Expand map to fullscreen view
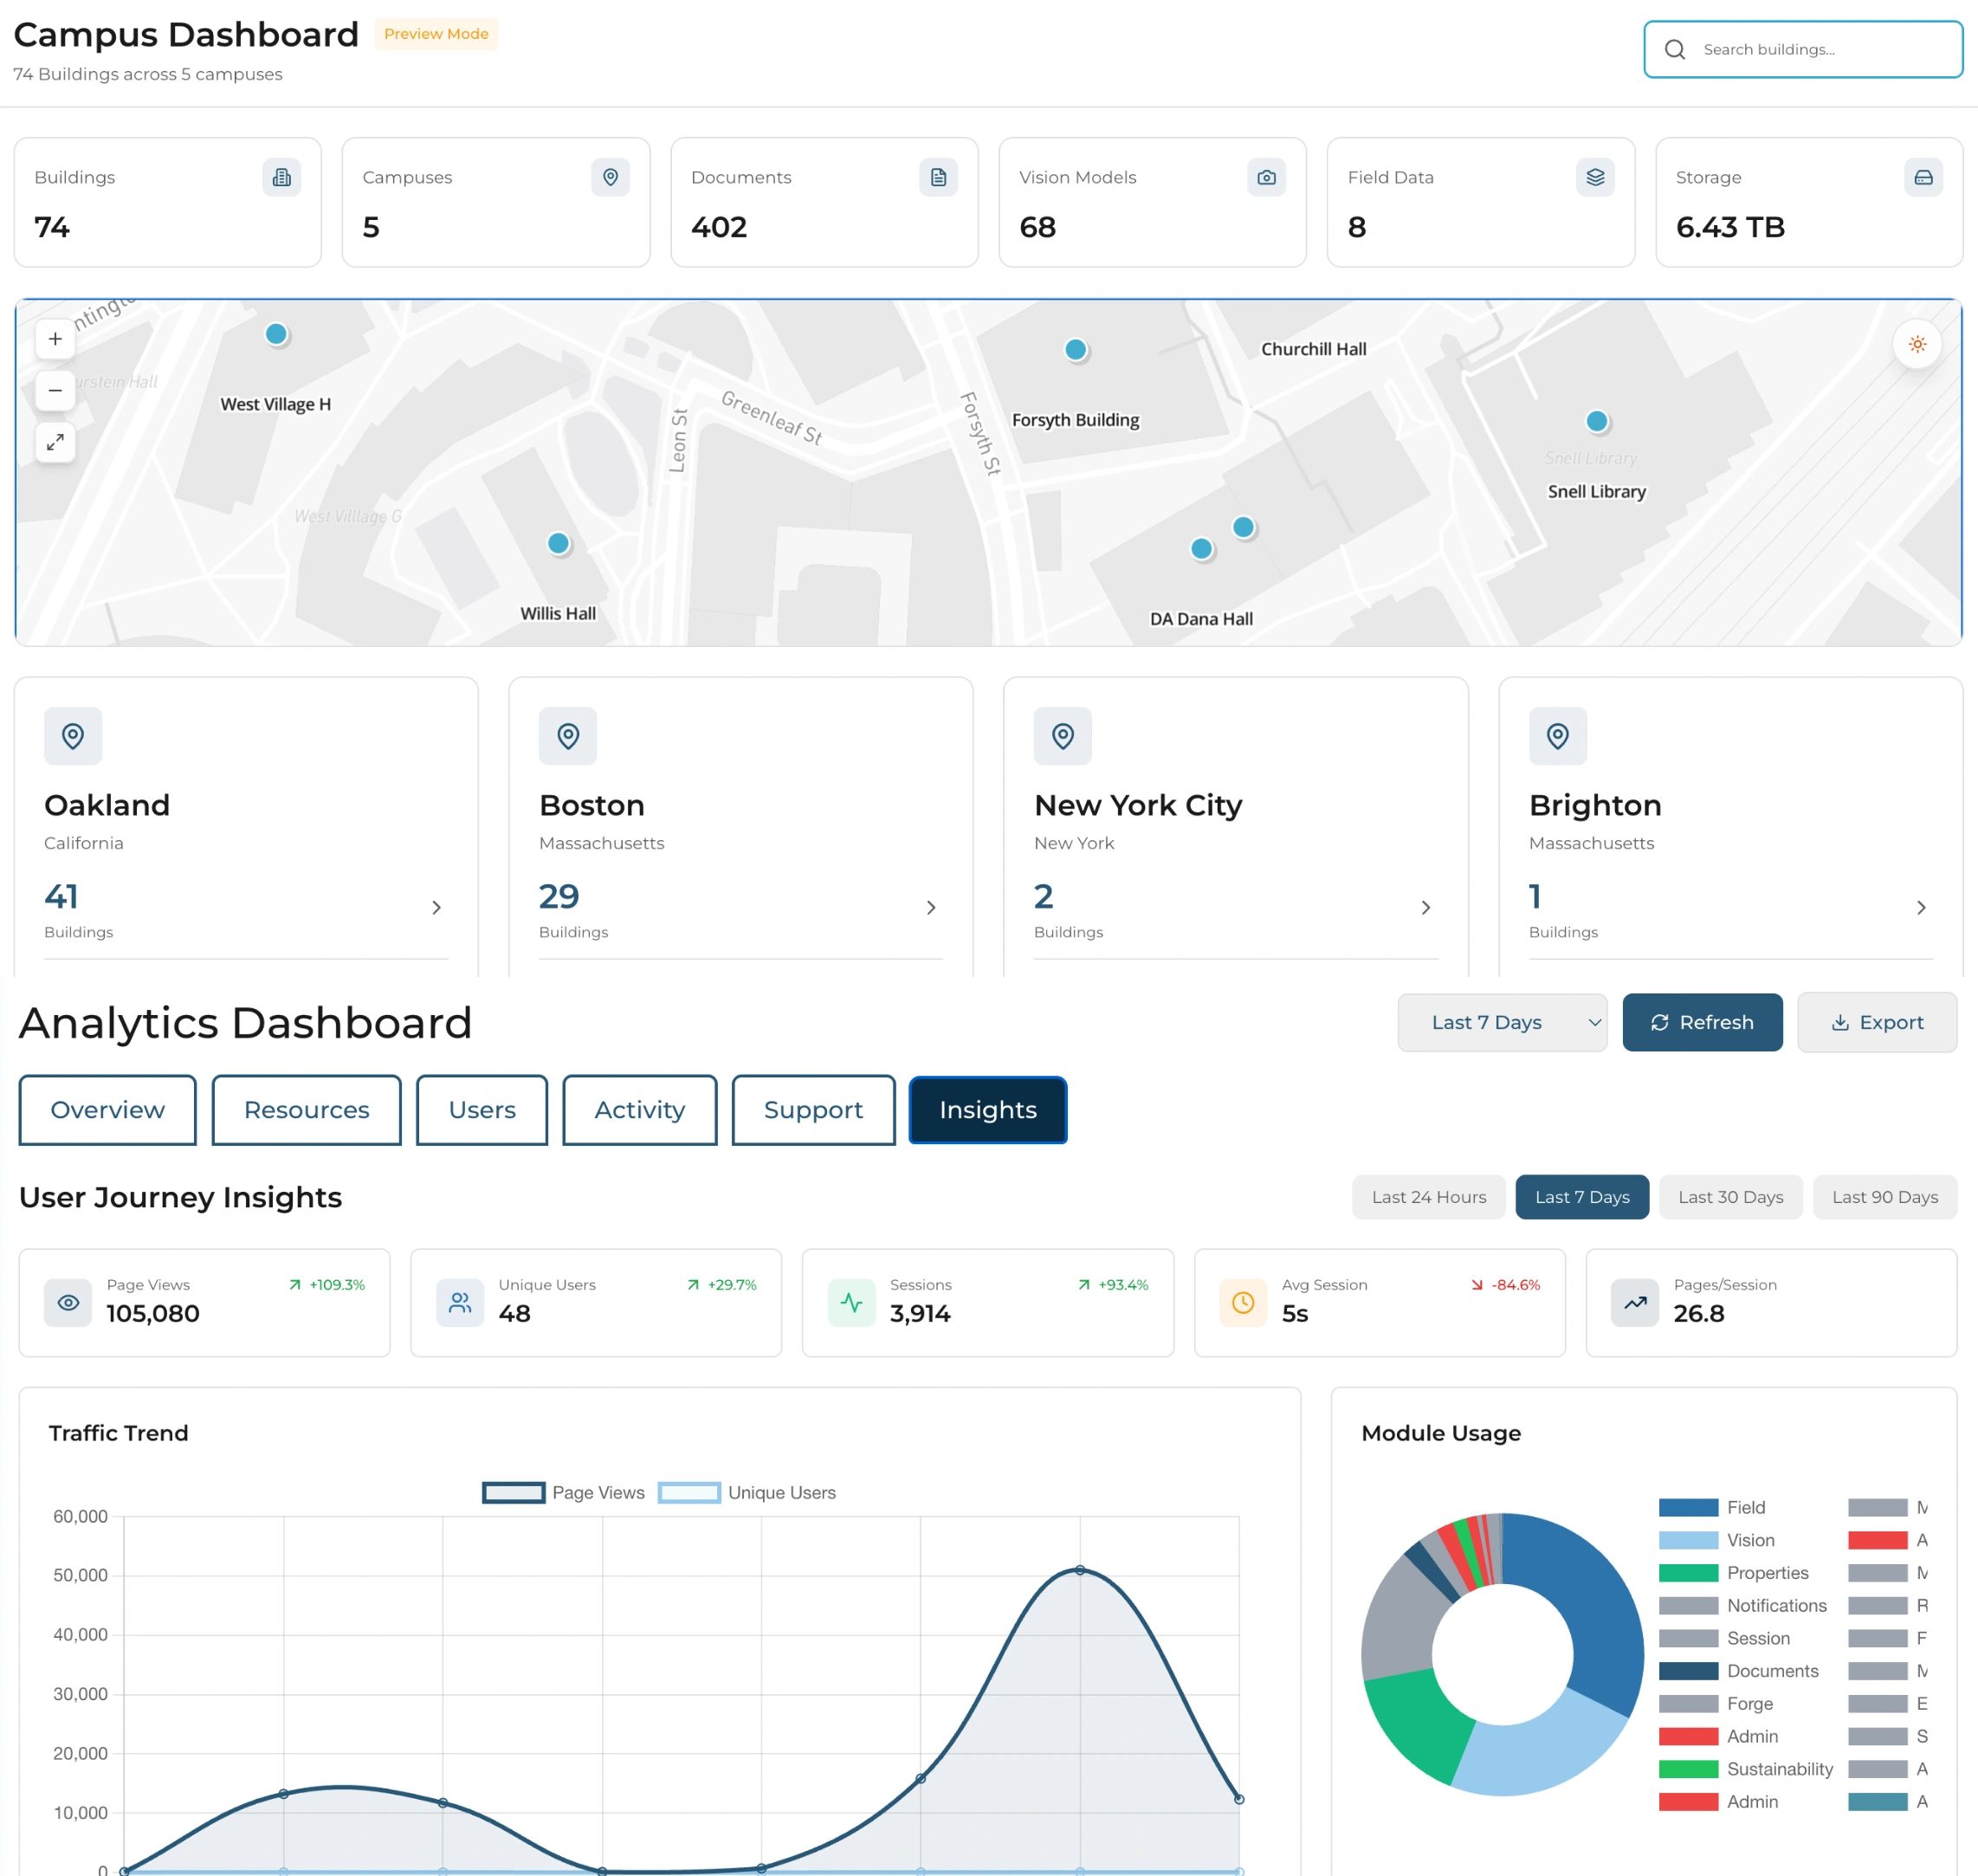The height and width of the screenshot is (1876, 1978). coord(55,442)
